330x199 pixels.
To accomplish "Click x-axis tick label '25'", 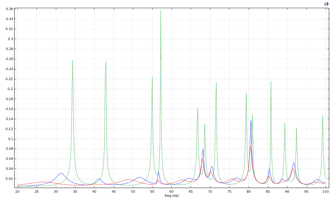I will pos(36,191).
